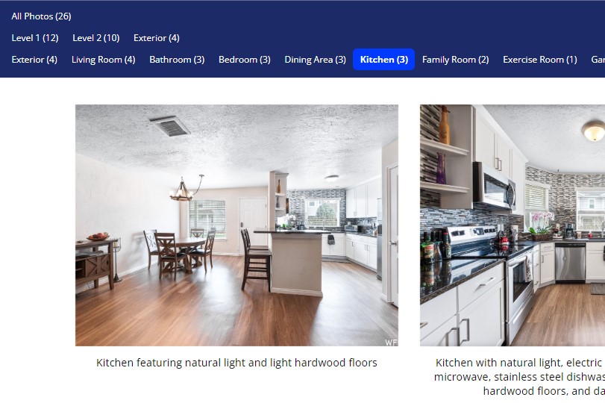Open kitchen photo with stove and microwave
Viewport: 605px width, 403px height.
pyautogui.click(x=512, y=225)
